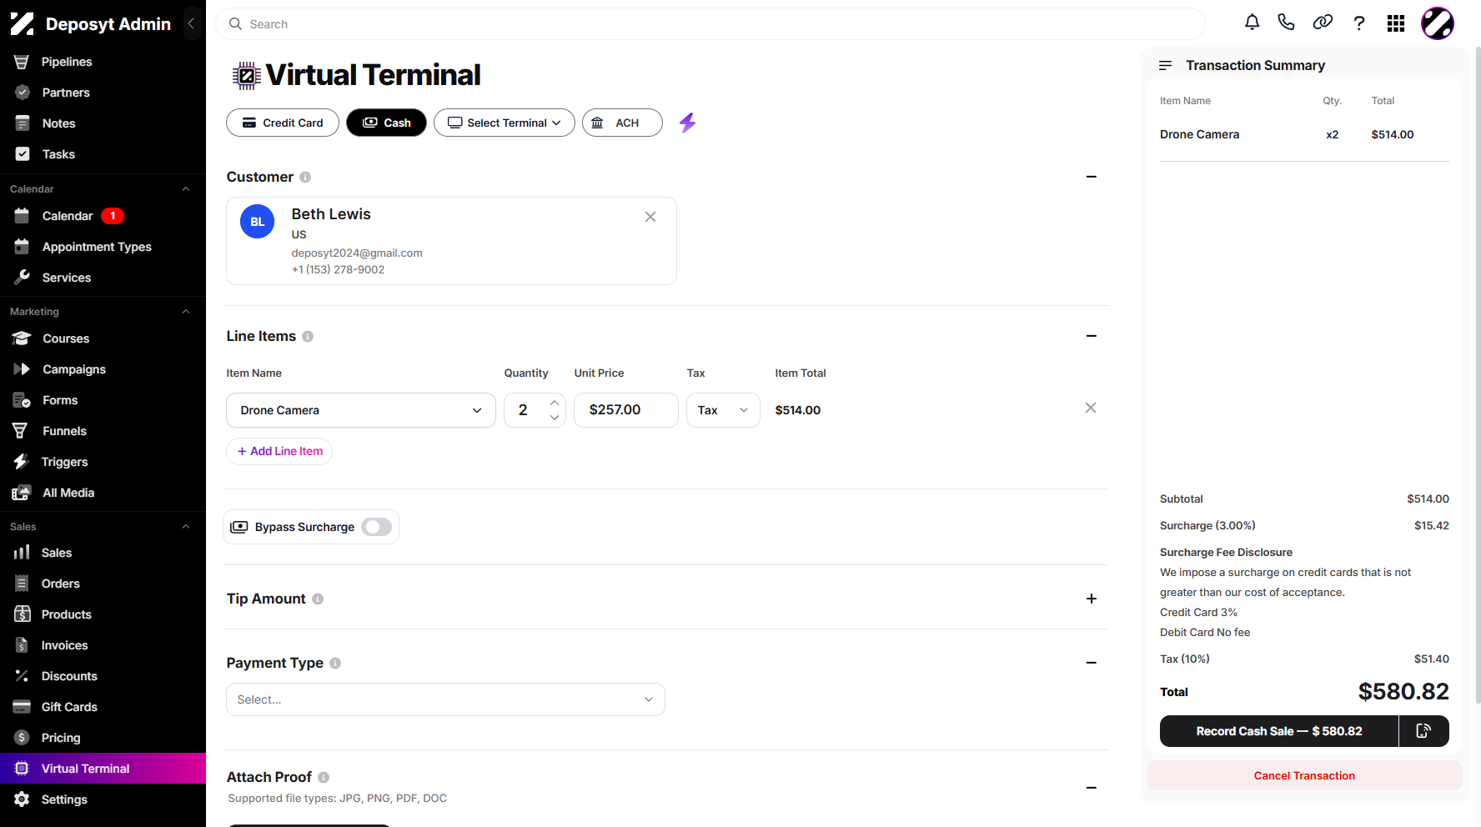Image resolution: width=1481 pixels, height=827 pixels.
Task: Collapse the Customer section
Action: [1092, 177]
